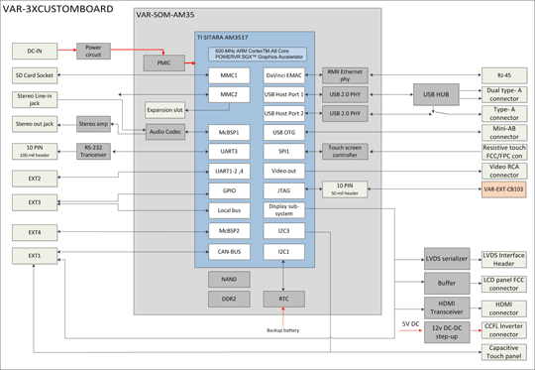
Task: Select the McBSP2 block
Action: [229, 231]
